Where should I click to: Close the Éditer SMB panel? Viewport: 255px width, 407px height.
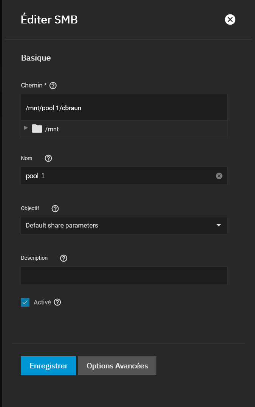point(230,19)
